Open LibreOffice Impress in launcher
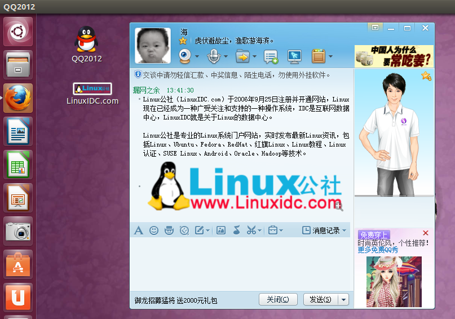This screenshot has width=455, height=319. click(x=18, y=198)
